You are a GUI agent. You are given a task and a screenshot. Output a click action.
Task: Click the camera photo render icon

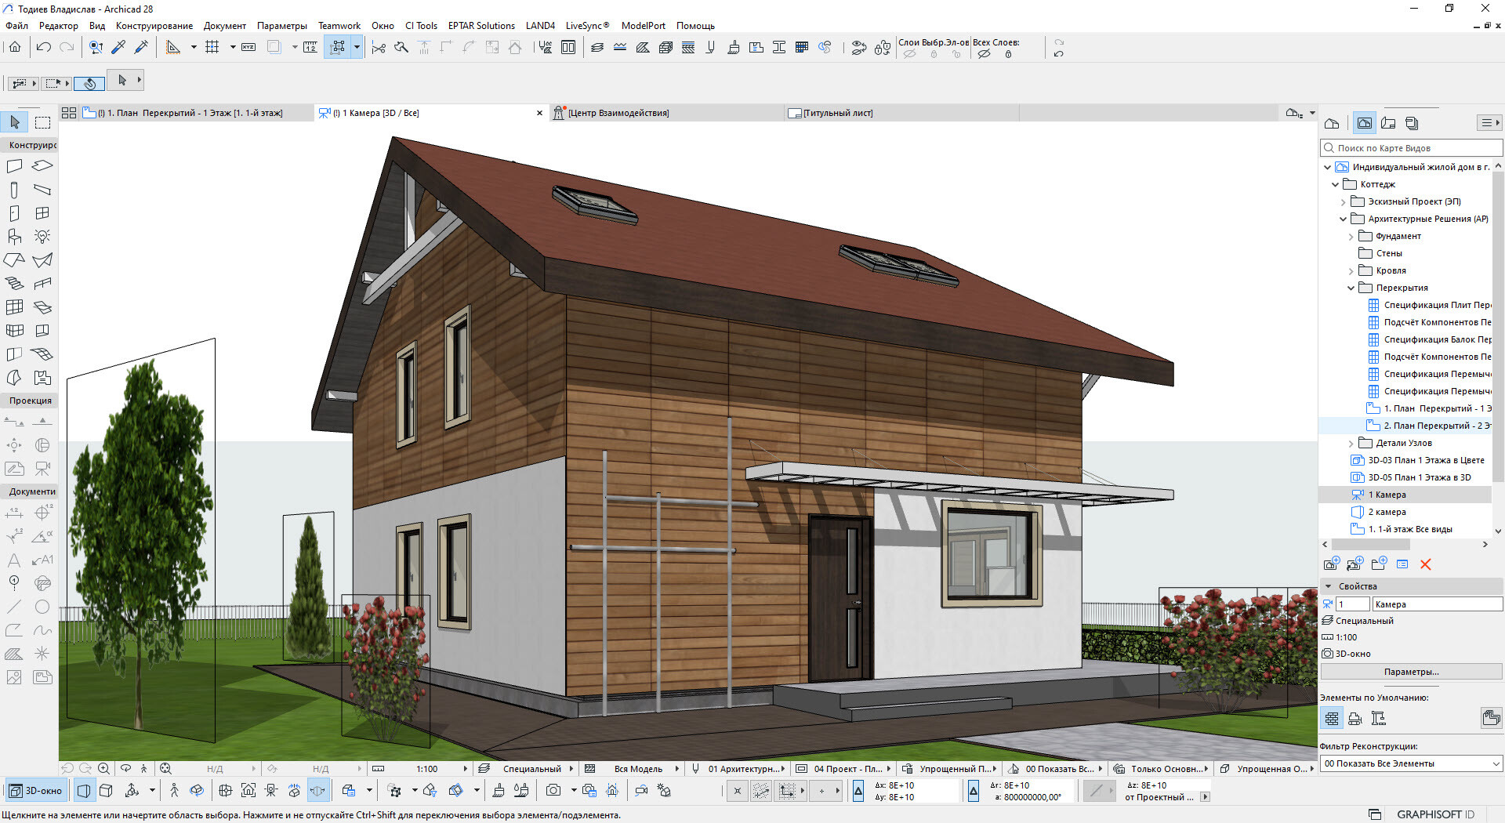[553, 791]
